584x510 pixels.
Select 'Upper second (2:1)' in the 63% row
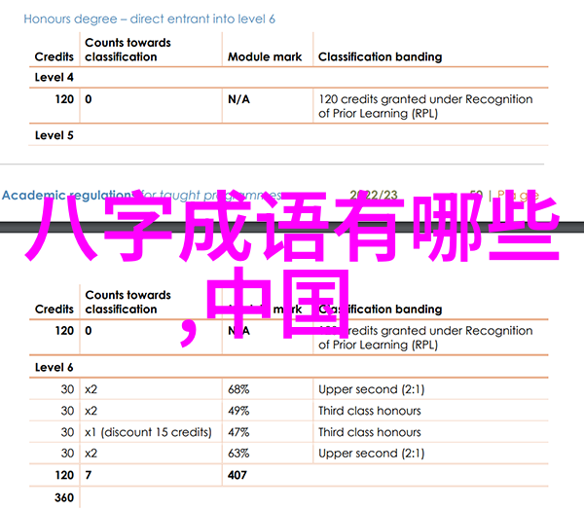point(372,454)
